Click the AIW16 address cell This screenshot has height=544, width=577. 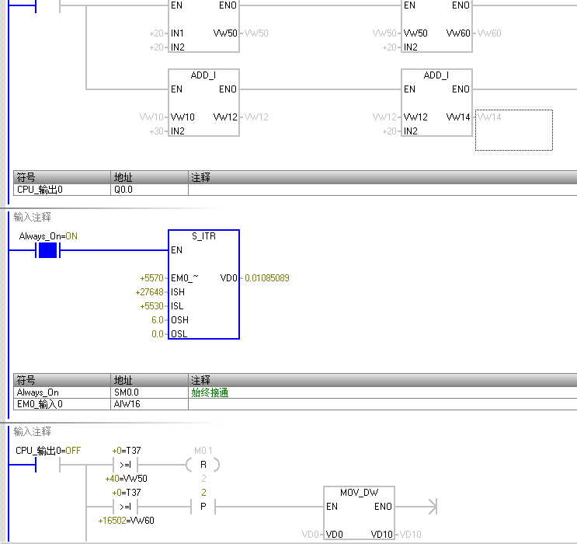pyautogui.click(x=149, y=403)
